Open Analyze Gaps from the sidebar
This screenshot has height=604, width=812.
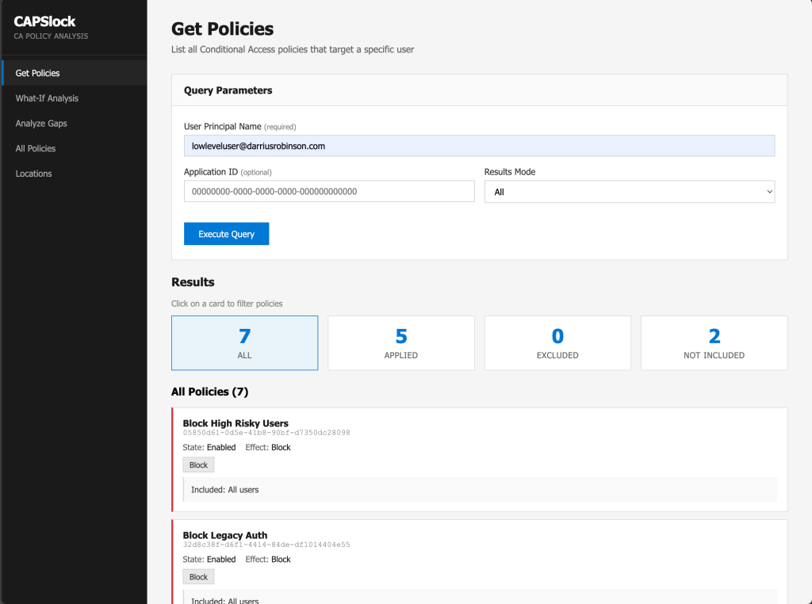point(41,124)
